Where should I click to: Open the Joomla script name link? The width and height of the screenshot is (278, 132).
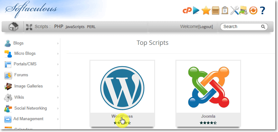pyautogui.click(x=208, y=116)
